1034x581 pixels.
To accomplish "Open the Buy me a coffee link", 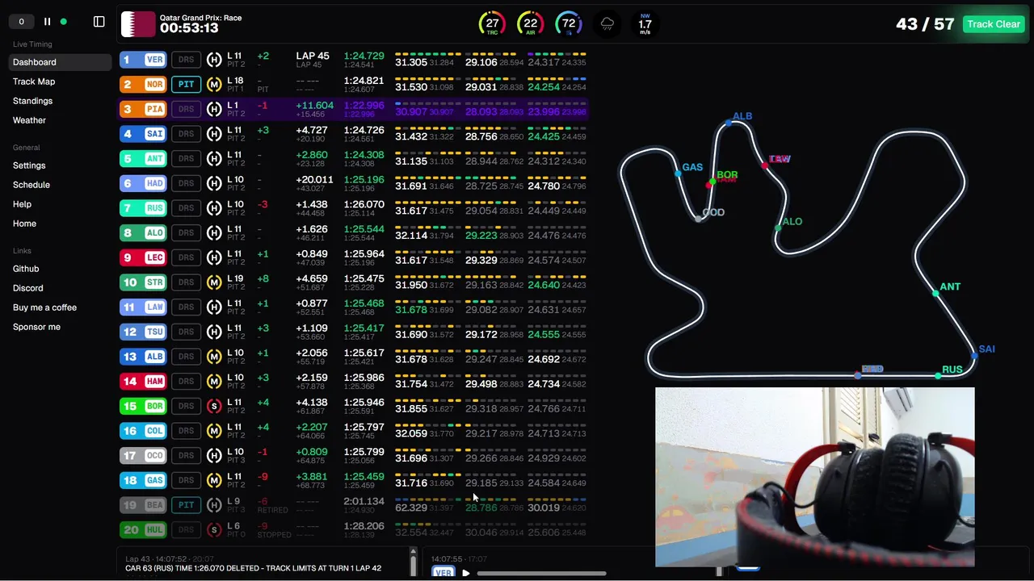I will [x=44, y=307].
